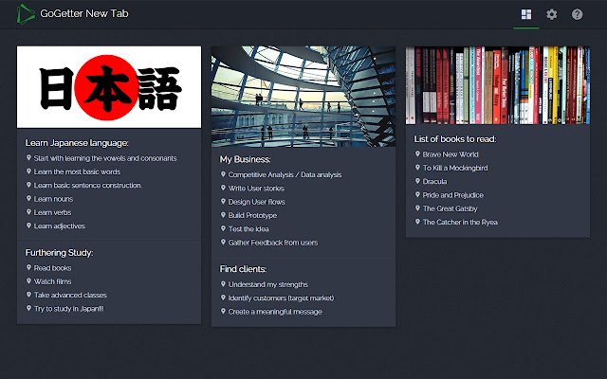Click pin icon beside Create a meaningful message
The image size is (607, 379).
point(223,312)
